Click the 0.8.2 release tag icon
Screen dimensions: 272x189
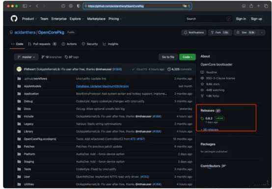[x=202, y=119]
